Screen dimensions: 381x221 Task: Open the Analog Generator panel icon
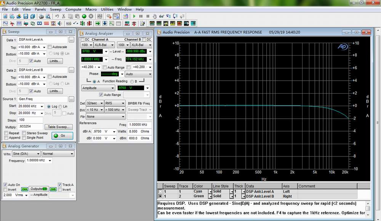pyautogui.click(x=5, y=23)
